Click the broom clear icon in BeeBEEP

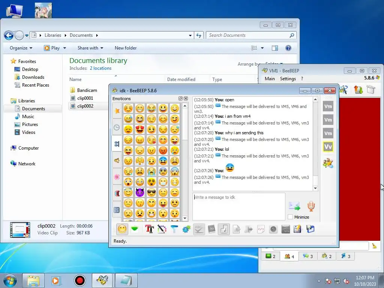(x=374, y=246)
